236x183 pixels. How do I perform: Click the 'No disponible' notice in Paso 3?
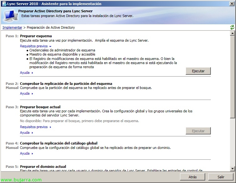(x=80, y=121)
